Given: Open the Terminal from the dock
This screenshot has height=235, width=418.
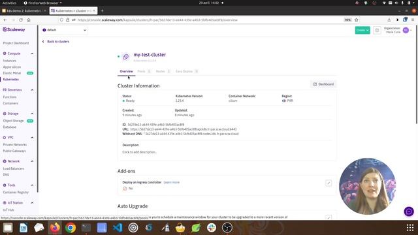Looking at the screenshot, I should click(x=86, y=228).
